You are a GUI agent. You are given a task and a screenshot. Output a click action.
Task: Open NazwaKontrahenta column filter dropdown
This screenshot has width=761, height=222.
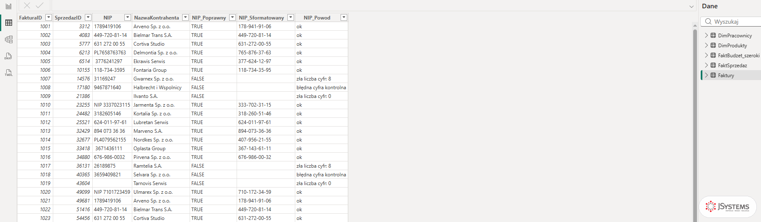click(185, 17)
